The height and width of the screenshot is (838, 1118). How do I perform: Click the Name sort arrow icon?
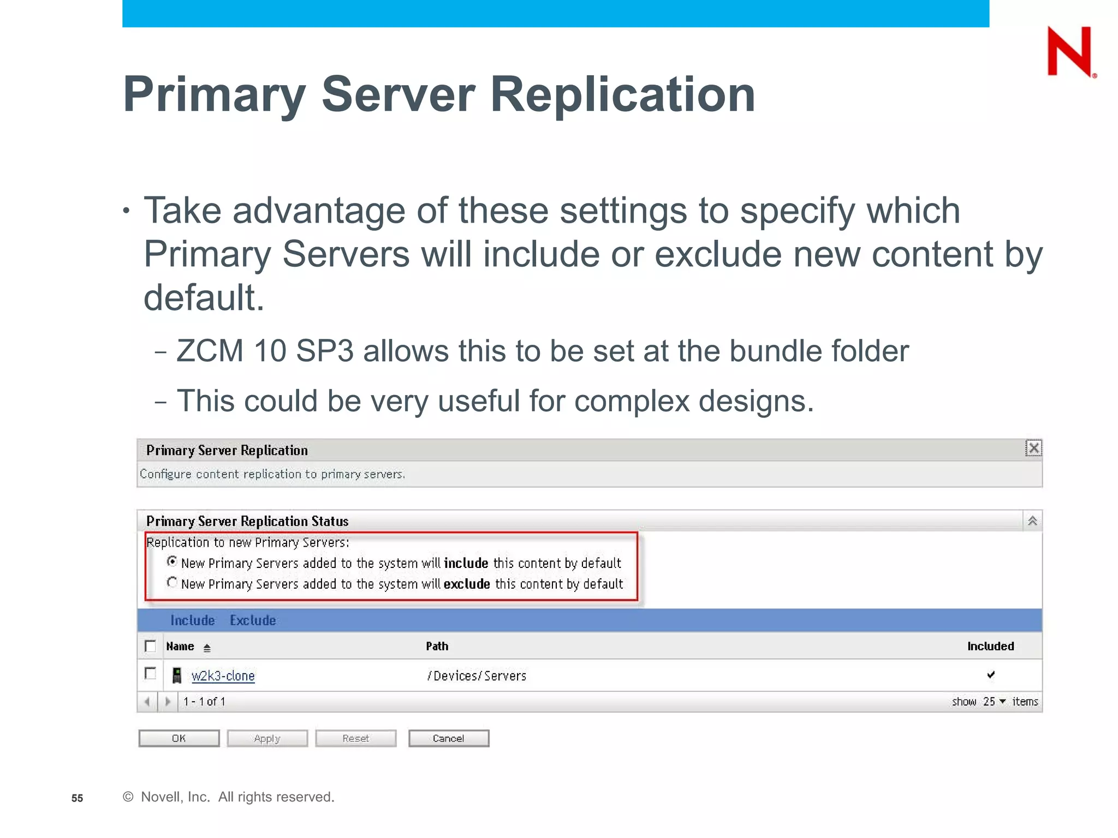click(x=207, y=648)
